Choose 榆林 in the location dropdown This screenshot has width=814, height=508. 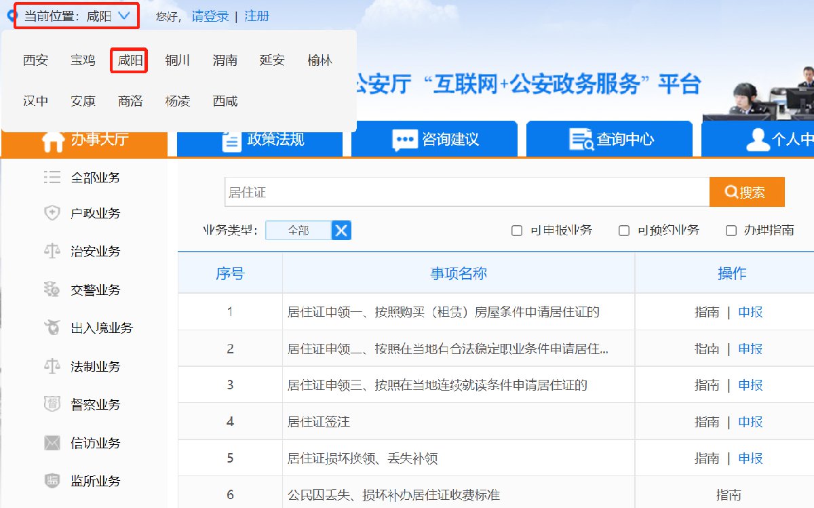pyautogui.click(x=319, y=60)
